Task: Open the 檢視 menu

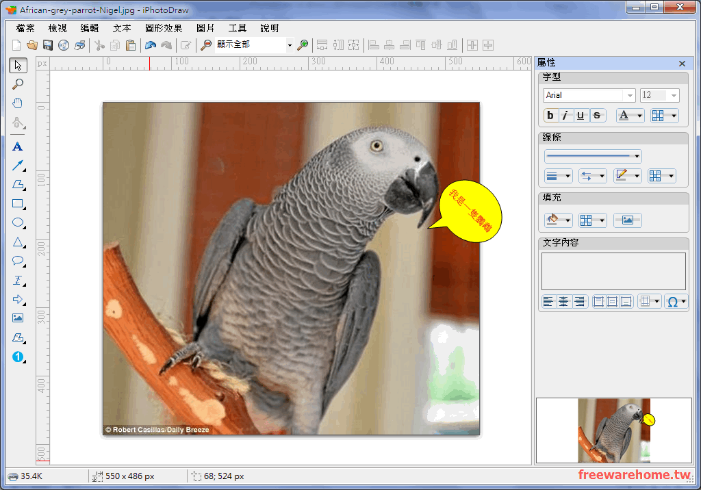Action: 58,28
